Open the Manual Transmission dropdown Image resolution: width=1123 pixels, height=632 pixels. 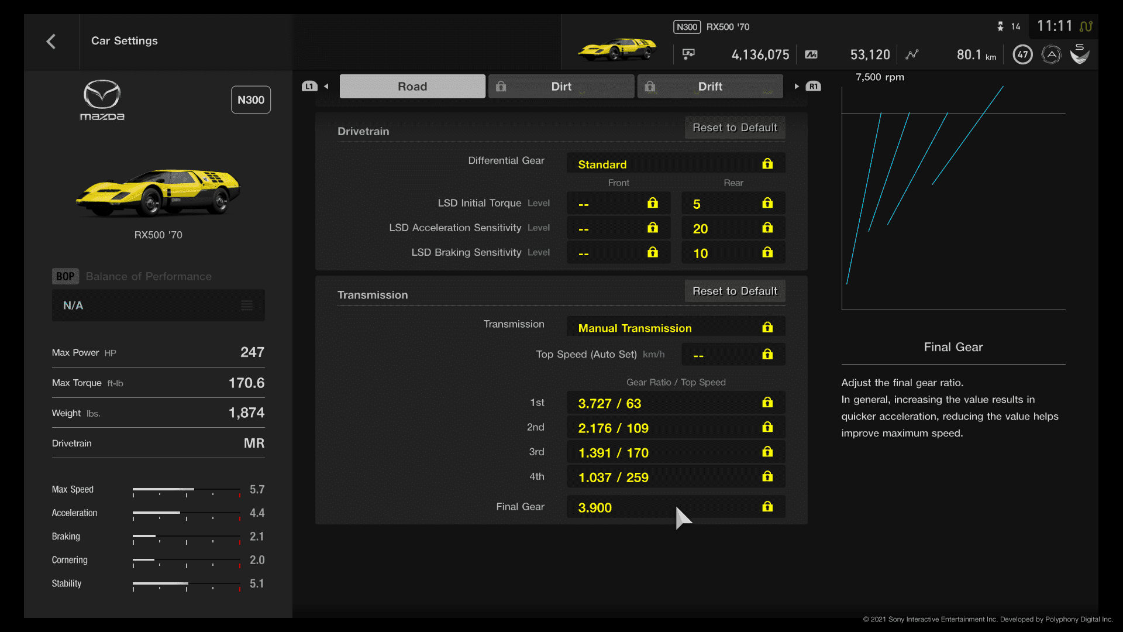pyautogui.click(x=676, y=327)
